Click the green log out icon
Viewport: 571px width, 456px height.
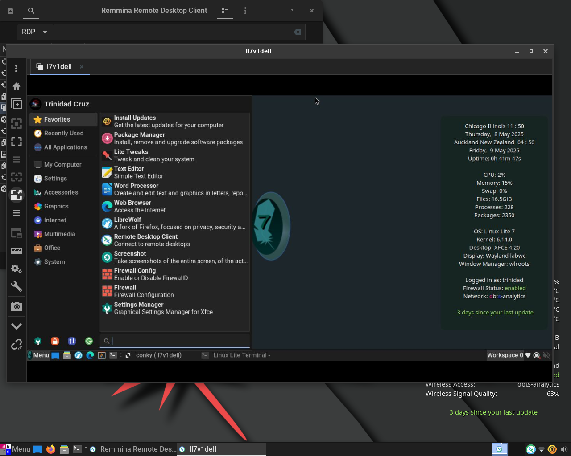[89, 341]
